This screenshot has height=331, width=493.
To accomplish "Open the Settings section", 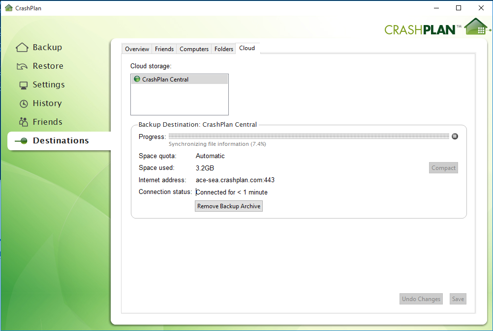I will (x=49, y=84).
